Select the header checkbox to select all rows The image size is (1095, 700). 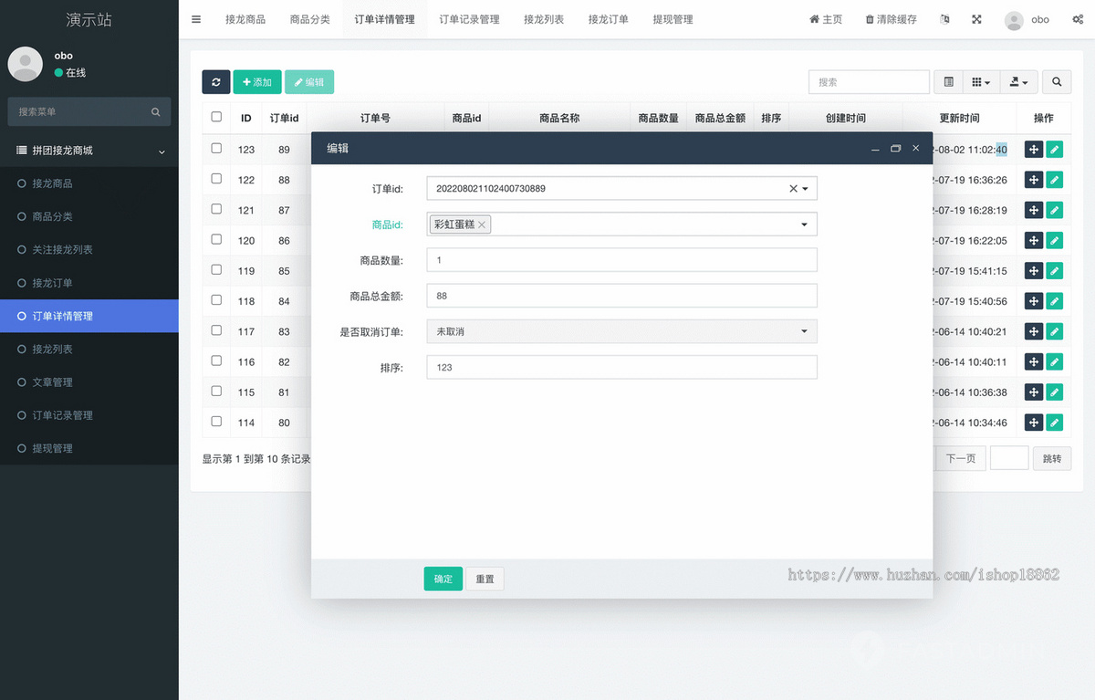tap(215, 117)
